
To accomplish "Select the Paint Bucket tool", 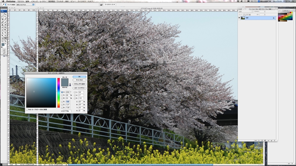I will point(5,27).
